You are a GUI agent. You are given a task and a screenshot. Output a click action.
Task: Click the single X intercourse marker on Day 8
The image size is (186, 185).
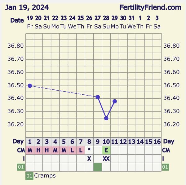click(89, 159)
